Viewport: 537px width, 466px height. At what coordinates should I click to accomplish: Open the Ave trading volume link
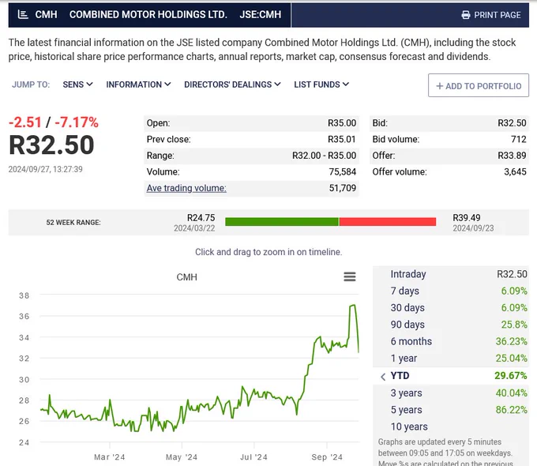tap(186, 188)
